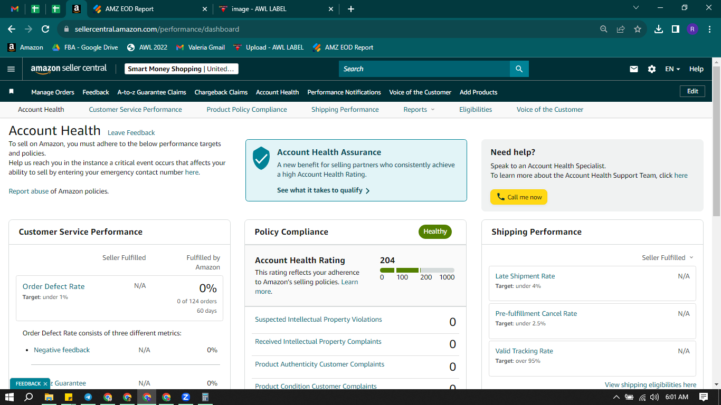The height and width of the screenshot is (405, 721).
Task: Dismiss the FEEDBACK widget with its X
Action: click(45, 384)
